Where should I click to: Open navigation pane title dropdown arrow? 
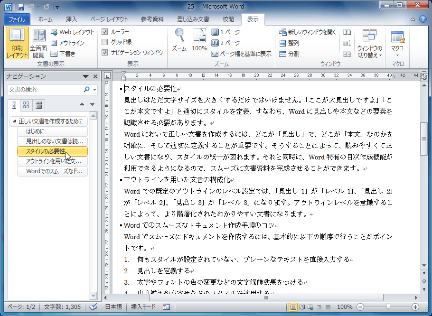[x=85, y=76]
